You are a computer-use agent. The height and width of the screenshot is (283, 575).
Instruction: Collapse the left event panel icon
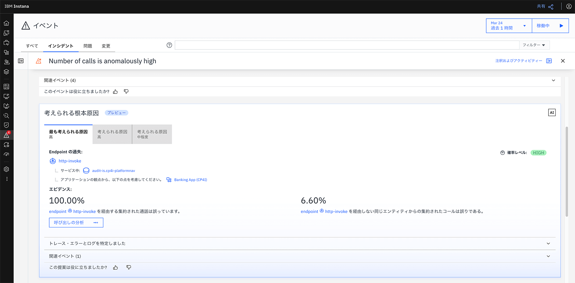pyautogui.click(x=21, y=61)
